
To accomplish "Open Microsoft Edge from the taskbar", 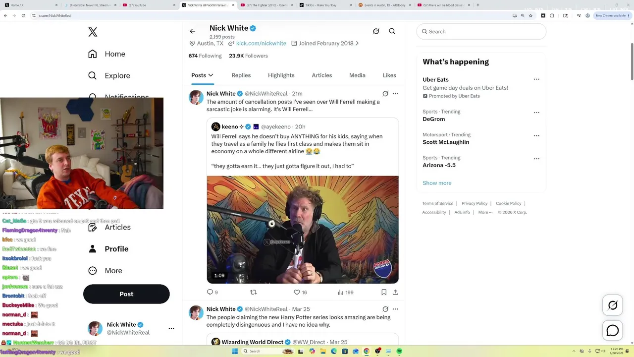I will coord(334,351).
